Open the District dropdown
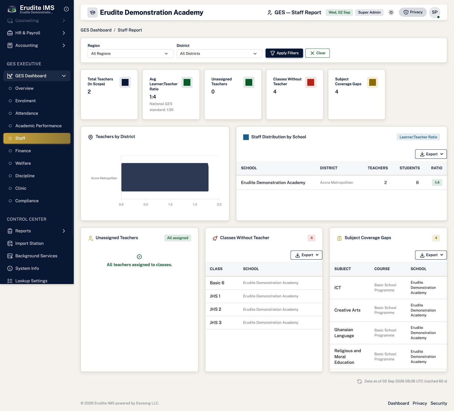454x411 pixels. coord(219,54)
